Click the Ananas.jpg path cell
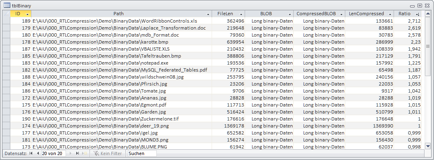This screenshot has width=434, height=160. pyautogui.click(x=122, y=98)
